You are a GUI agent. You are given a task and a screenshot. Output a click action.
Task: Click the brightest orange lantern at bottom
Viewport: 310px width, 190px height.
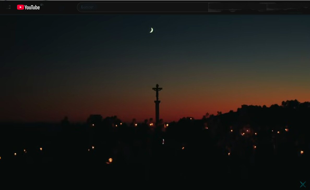pyautogui.click(x=110, y=160)
